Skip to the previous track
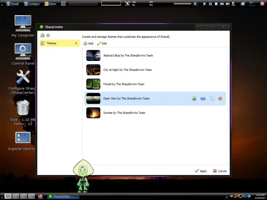 click(222, 4)
